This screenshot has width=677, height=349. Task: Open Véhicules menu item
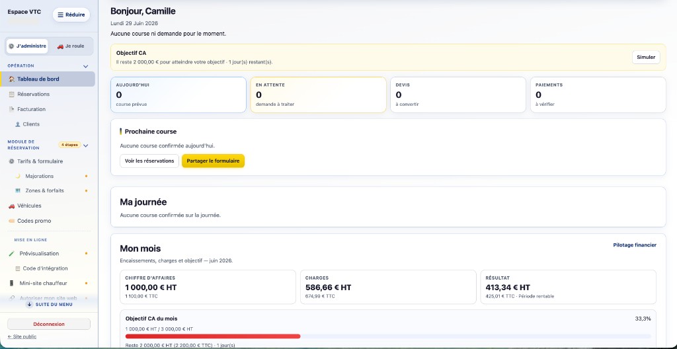[48, 206]
